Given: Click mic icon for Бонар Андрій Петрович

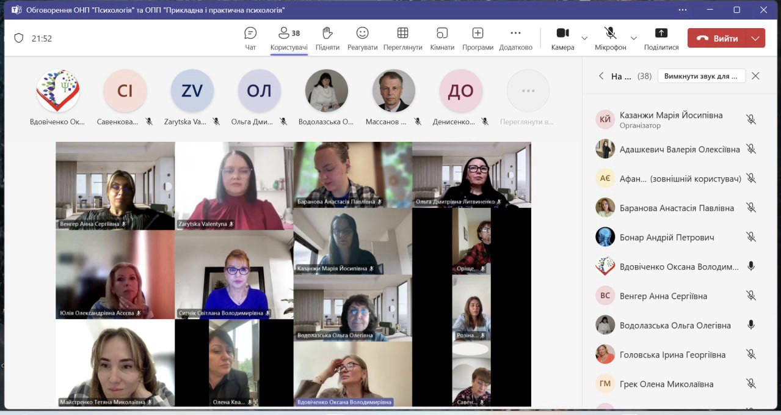Looking at the screenshot, I should pyautogui.click(x=751, y=237).
